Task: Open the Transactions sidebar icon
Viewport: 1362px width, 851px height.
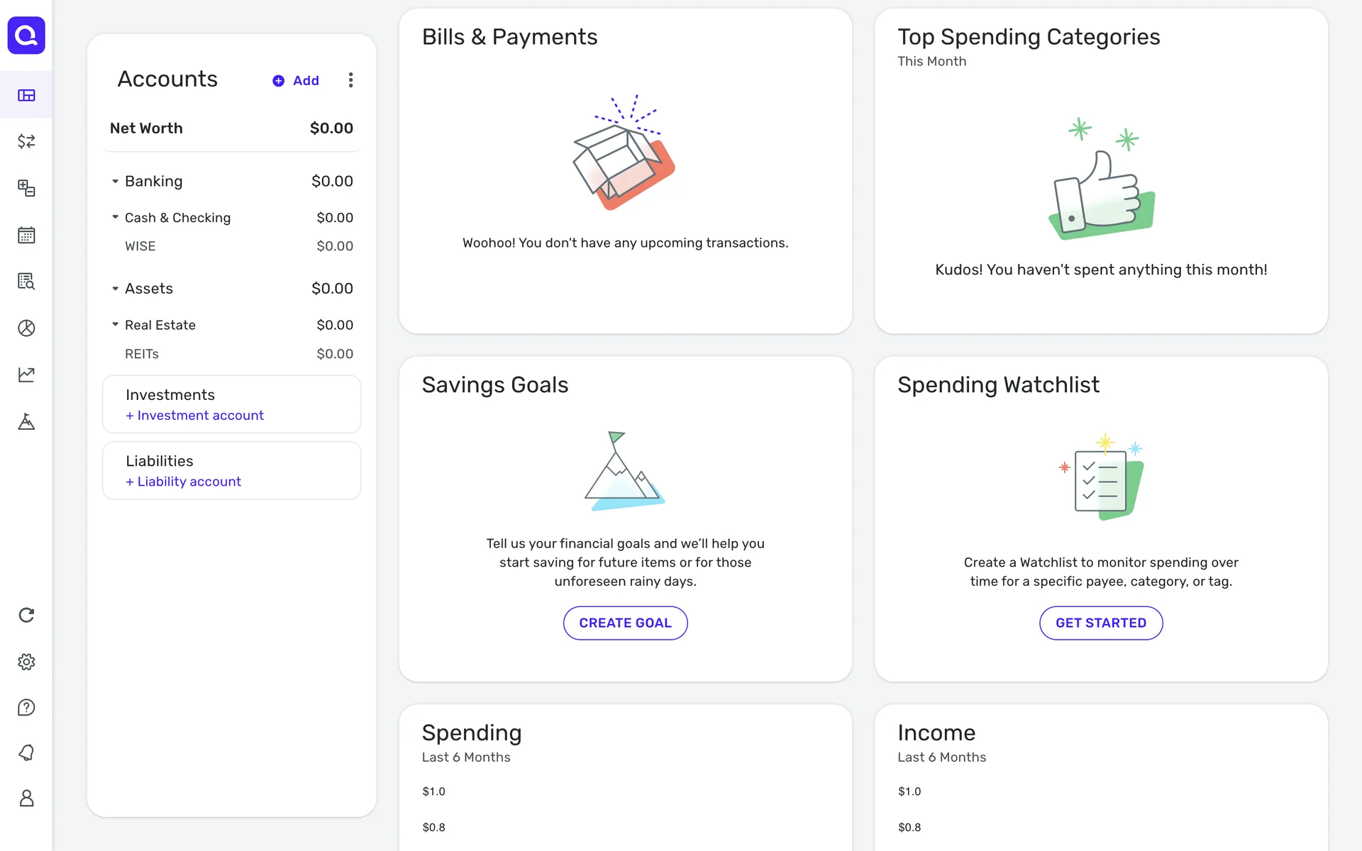Action: click(x=26, y=142)
